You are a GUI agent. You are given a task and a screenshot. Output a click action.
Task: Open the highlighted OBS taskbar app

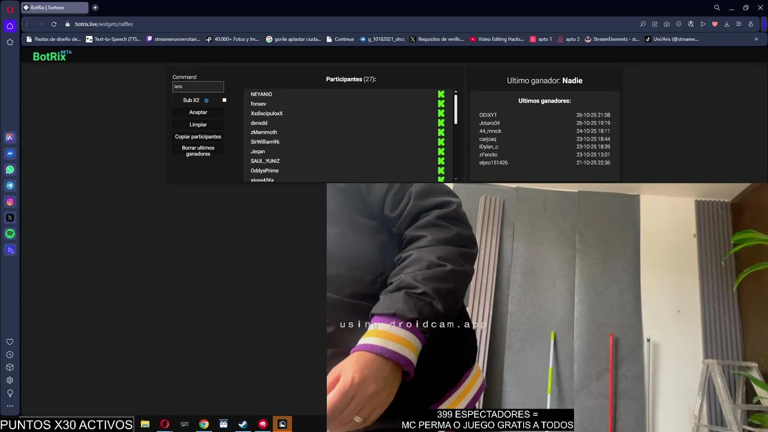[282, 424]
